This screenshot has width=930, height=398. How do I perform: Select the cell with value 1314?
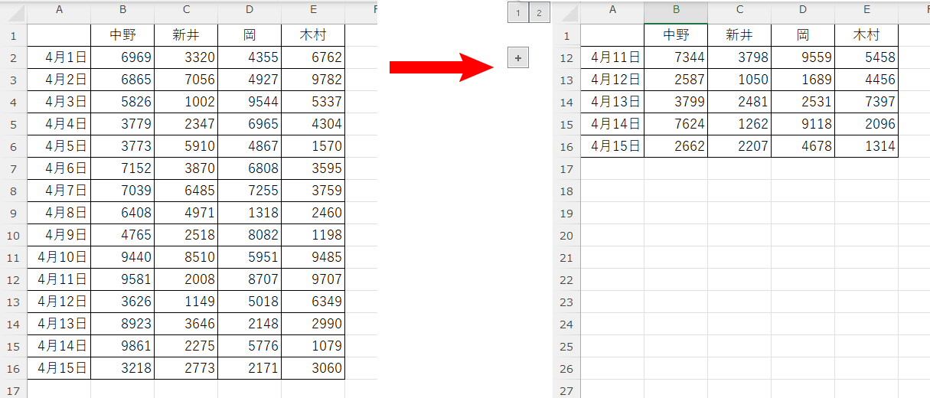click(866, 146)
